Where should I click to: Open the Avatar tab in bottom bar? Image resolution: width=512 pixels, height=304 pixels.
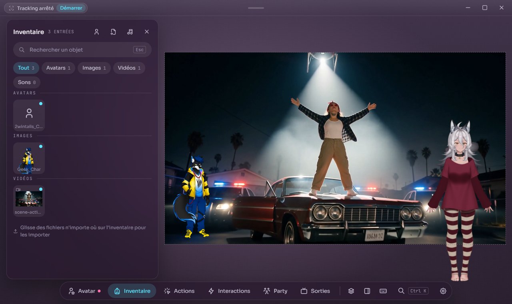pyautogui.click(x=84, y=291)
